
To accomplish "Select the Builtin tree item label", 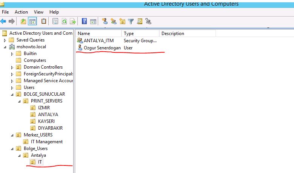I will [x=30, y=54].
